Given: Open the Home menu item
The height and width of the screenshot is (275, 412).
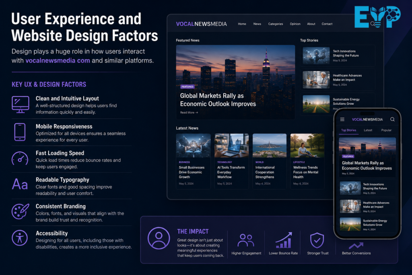Looking at the screenshot, I should [x=242, y=24].
